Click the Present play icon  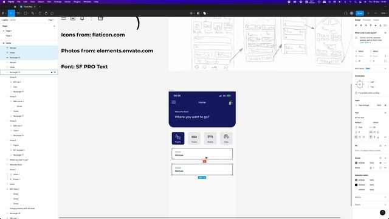(x=368, y=13)
